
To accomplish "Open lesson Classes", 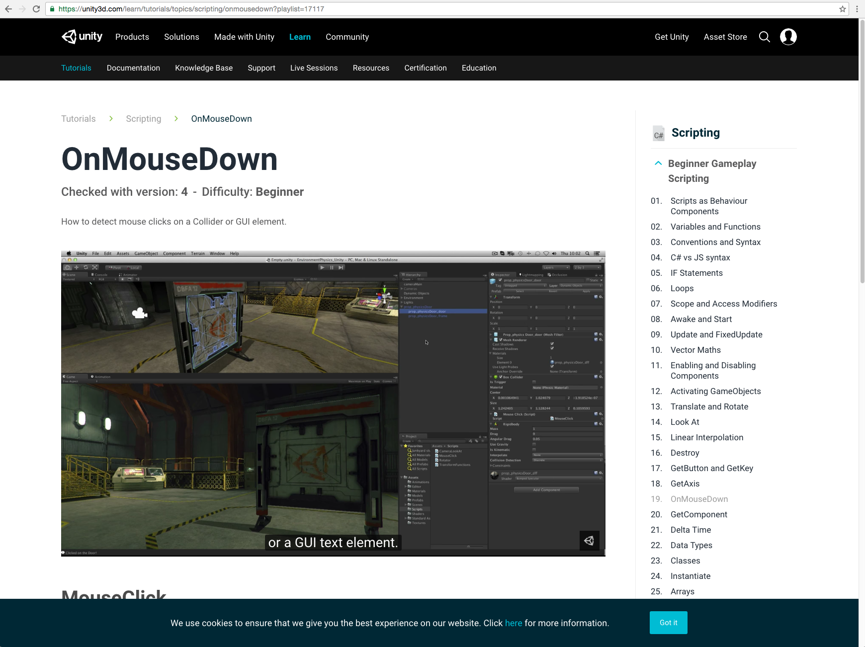I will tap(685, 561).
